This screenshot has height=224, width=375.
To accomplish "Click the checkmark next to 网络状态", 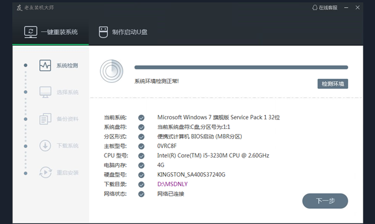I will point(141,194).
